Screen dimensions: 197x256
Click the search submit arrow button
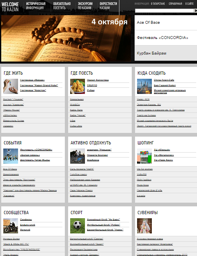(195, 11)
